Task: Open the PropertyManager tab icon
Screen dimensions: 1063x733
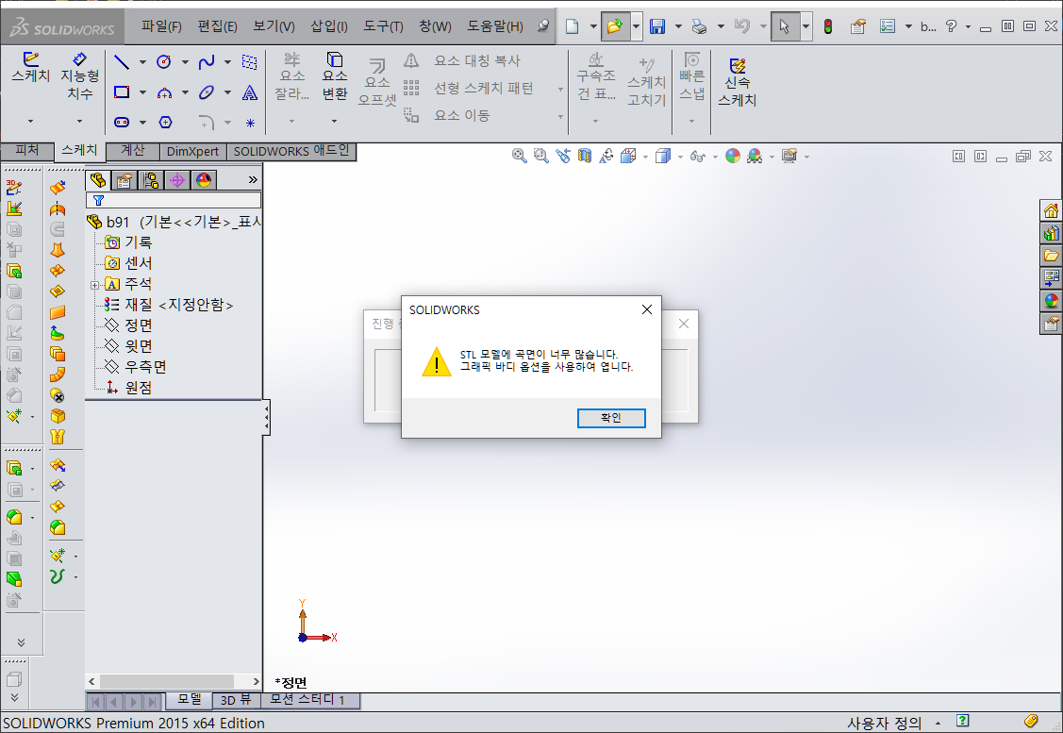Action: pos(125,180)
